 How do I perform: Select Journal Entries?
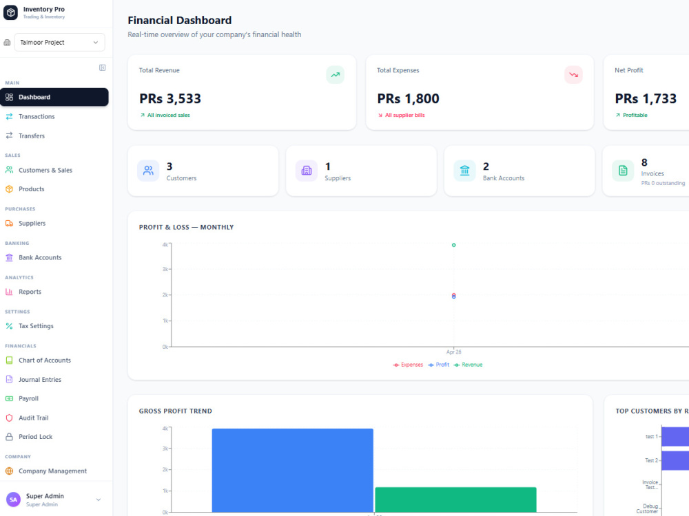(x=54, y=380)
